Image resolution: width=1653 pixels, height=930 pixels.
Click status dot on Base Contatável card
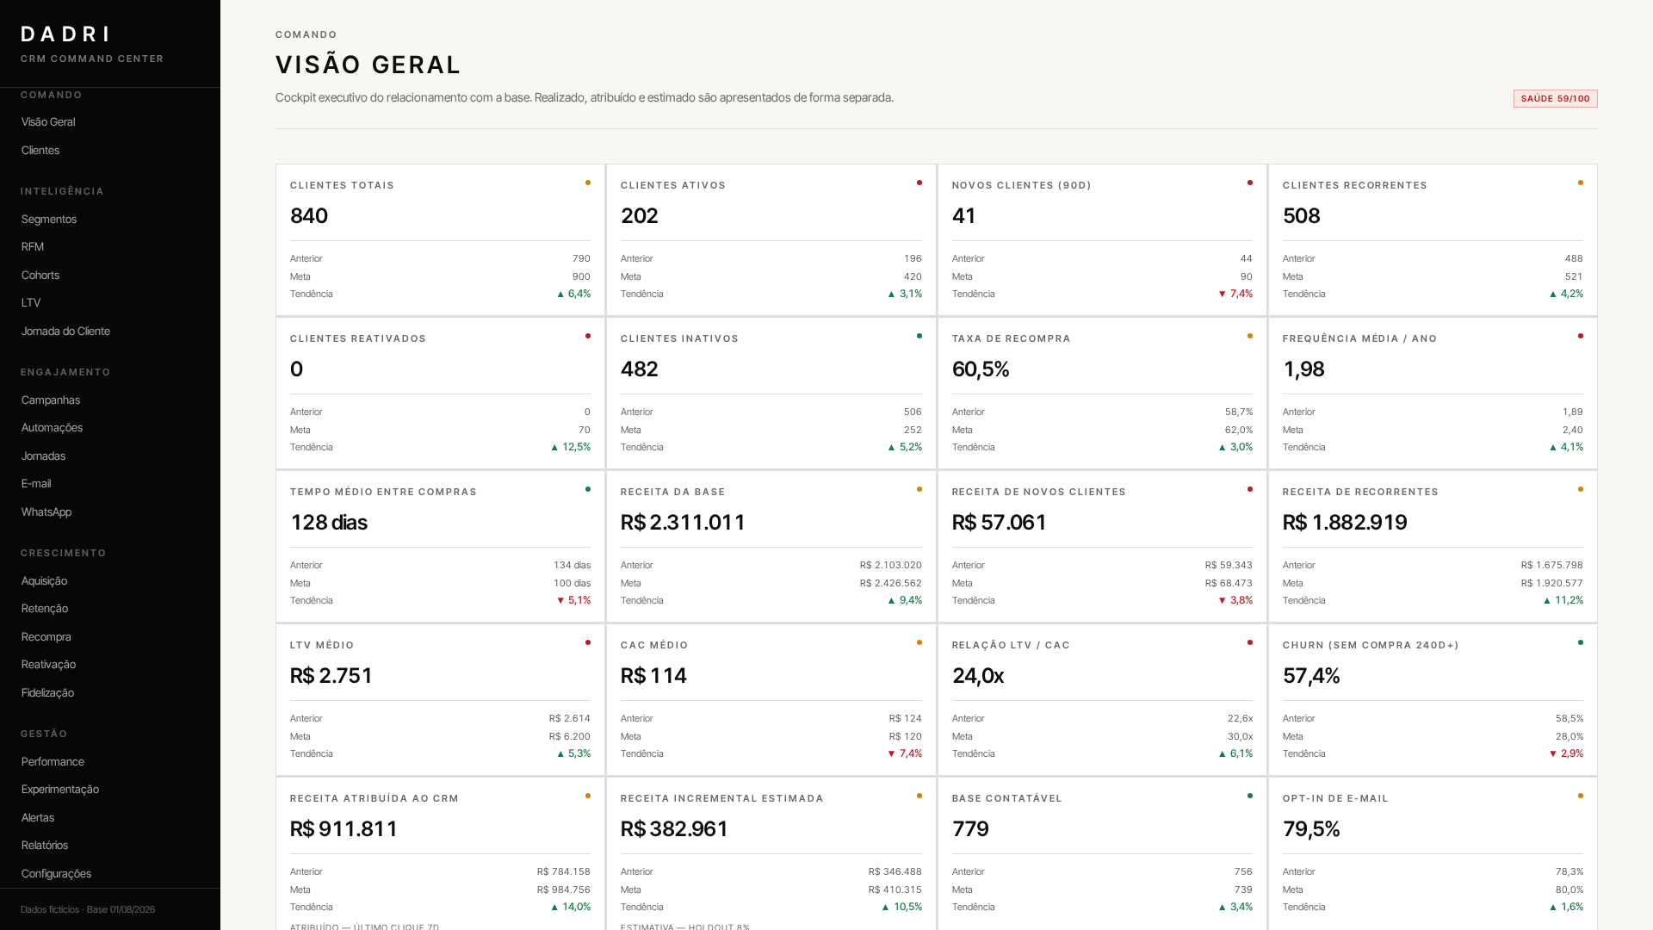(x=1250, y=796)
